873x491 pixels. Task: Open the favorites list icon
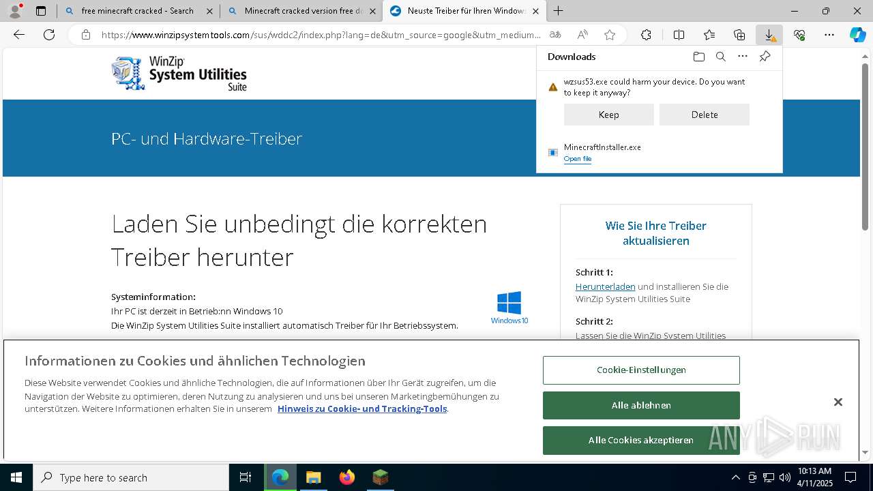click(709, 35)
